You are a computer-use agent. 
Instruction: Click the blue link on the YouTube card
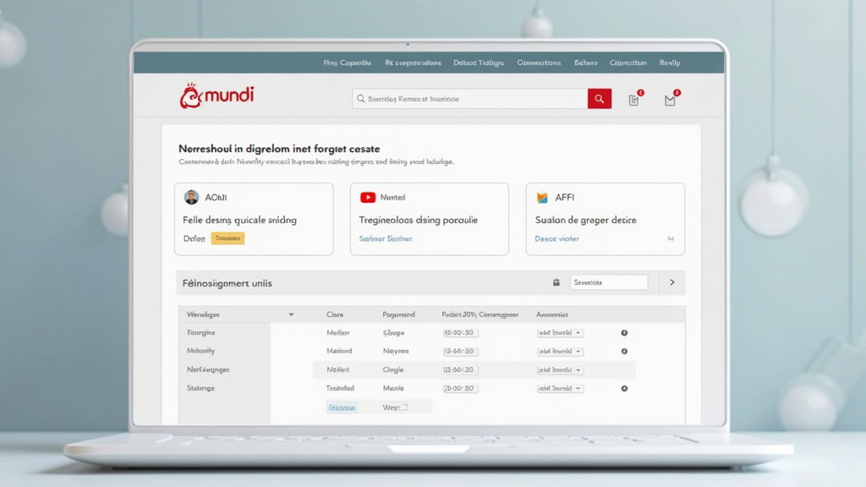(x=386, y=239)
